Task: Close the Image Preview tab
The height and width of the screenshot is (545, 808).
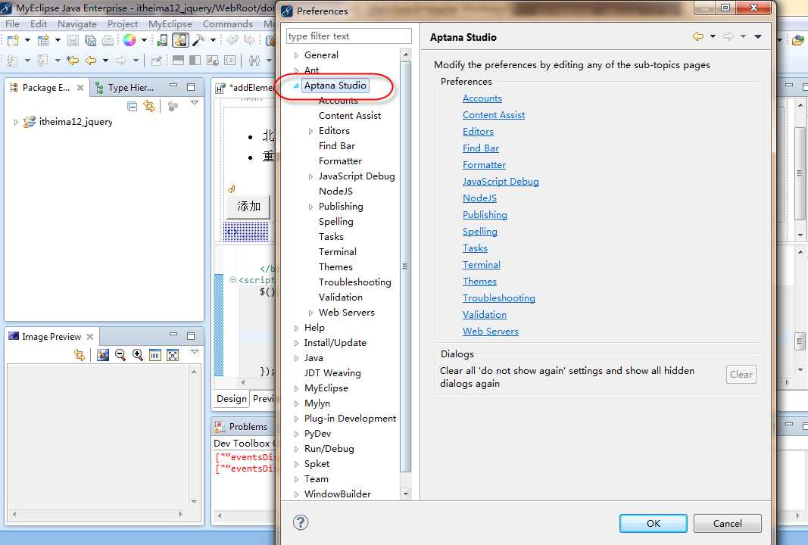Action: tap(90, 336)
